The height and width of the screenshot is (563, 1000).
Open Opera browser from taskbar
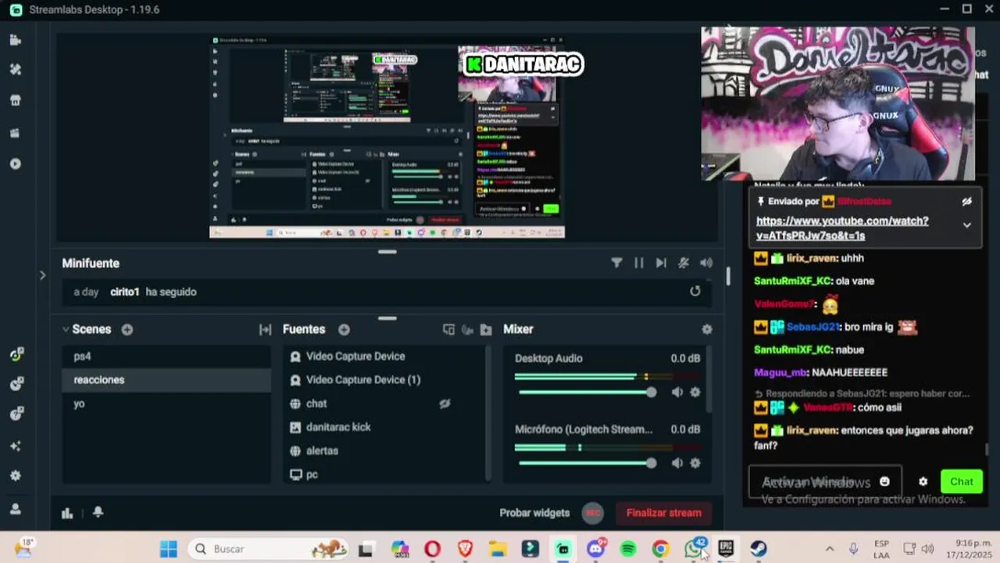[432, 549]
